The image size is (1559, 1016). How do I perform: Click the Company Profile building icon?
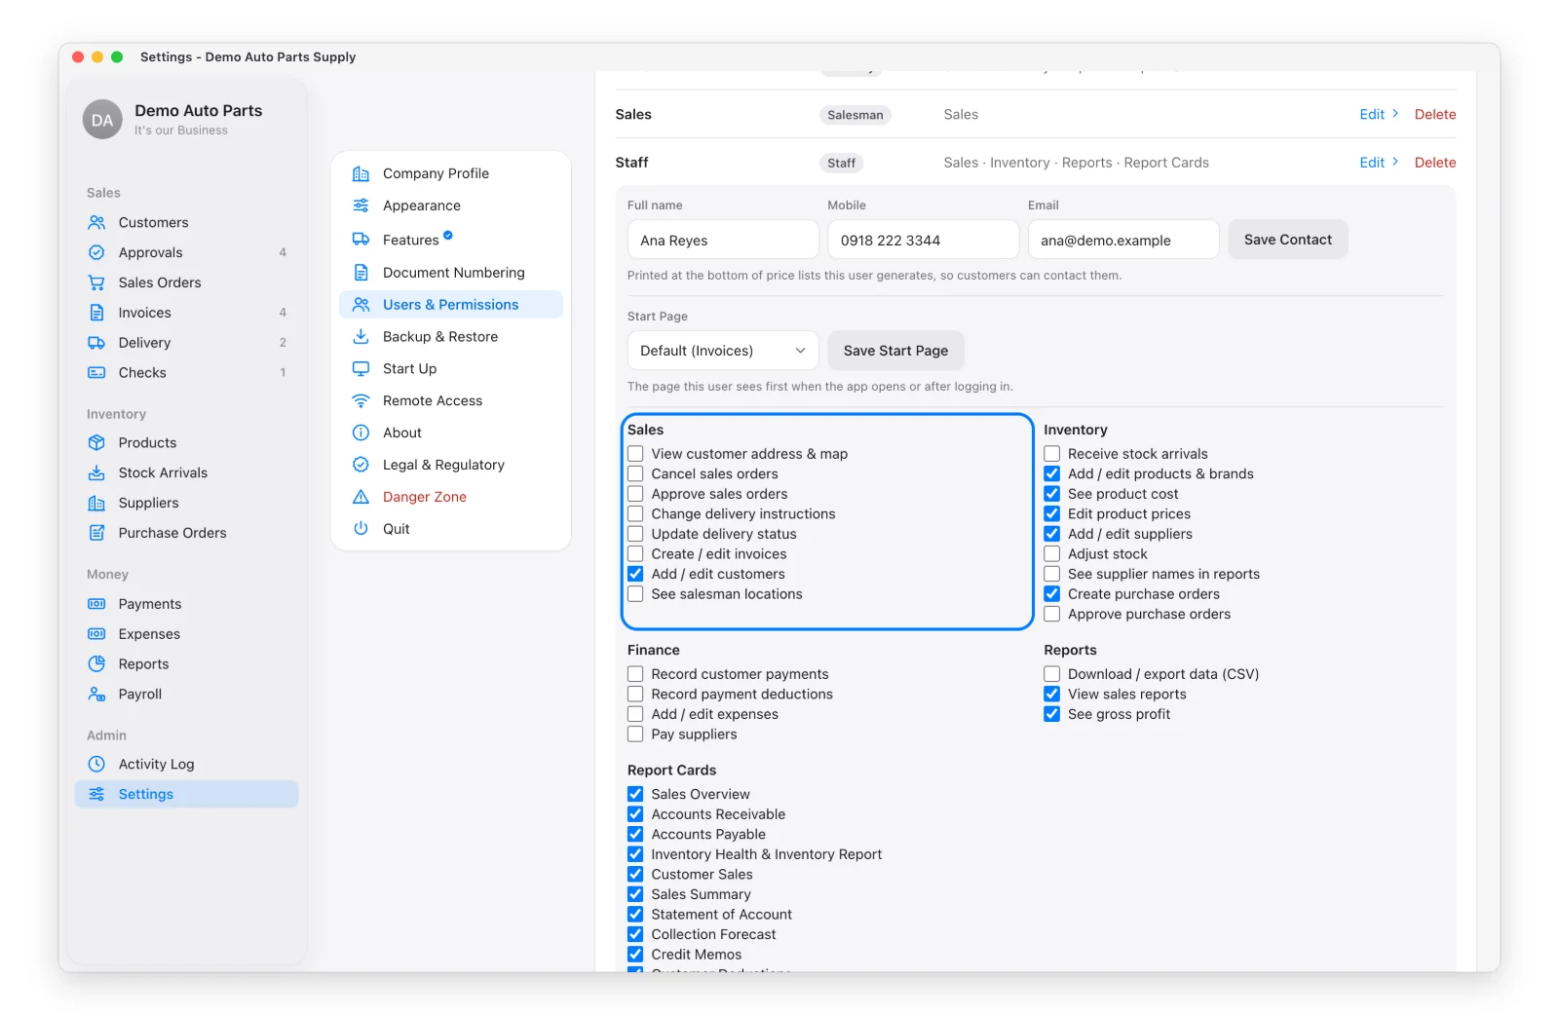click(361, 173)
